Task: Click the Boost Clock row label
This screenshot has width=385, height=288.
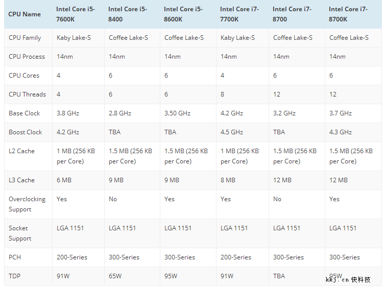Action: tap(26, 132)
